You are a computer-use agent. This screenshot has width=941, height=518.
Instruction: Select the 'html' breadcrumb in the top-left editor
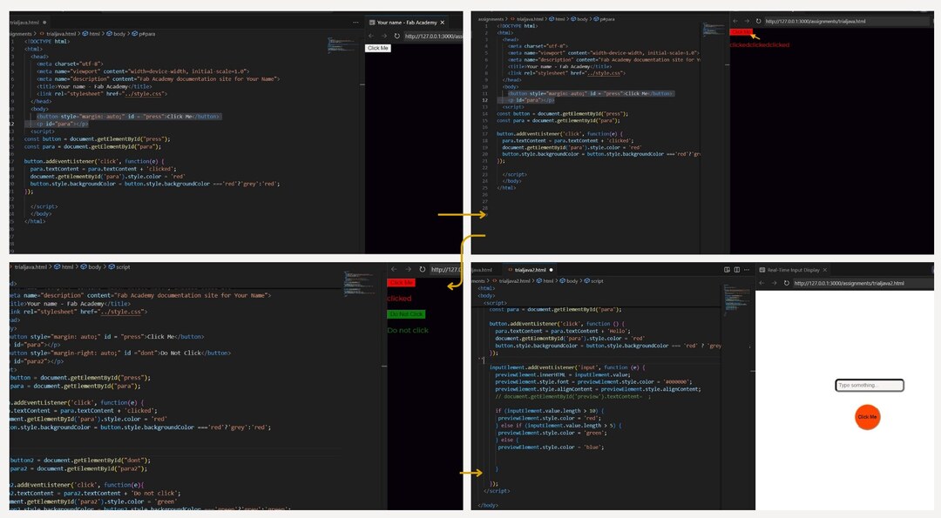91,34
